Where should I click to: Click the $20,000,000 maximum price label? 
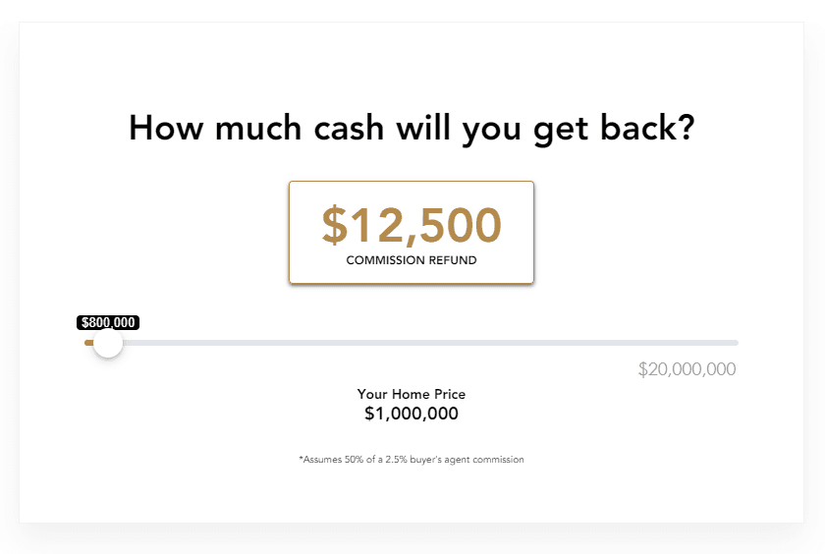click(687, 369)
